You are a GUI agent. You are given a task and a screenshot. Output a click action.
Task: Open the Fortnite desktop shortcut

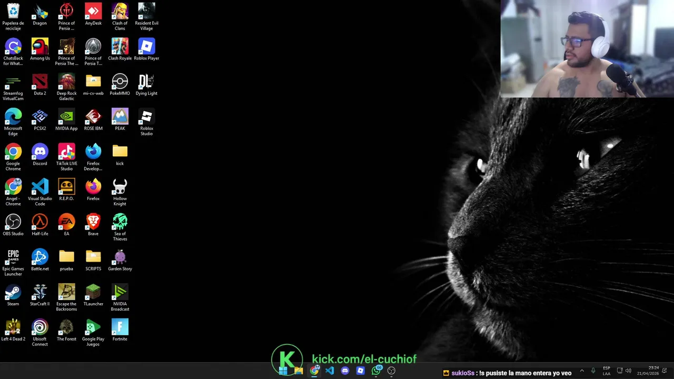pyautogui.click(x=120, y=331)
